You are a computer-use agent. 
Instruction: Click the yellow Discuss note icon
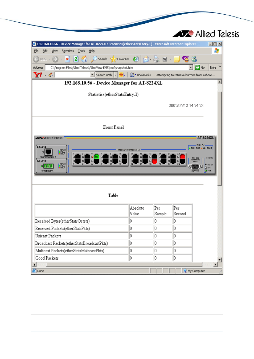click(177, 59)
